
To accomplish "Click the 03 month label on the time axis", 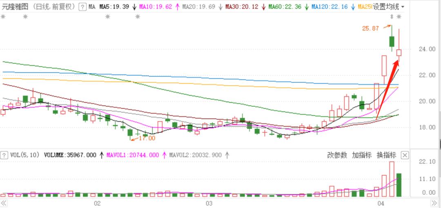I will pyautogui.click(x=209, y=203).
